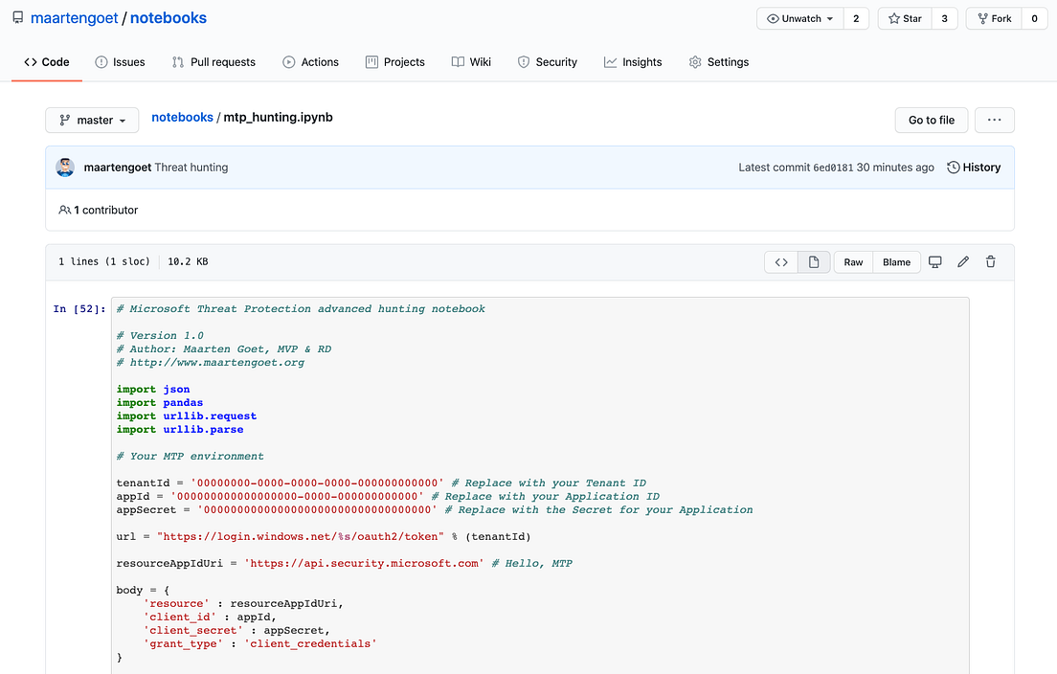
Task: Click the Blame view control
Action: (x=896, y=261)
